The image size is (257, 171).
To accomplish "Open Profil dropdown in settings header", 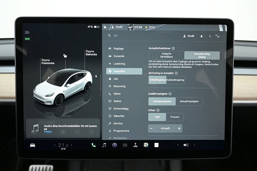I will [189, 36].
